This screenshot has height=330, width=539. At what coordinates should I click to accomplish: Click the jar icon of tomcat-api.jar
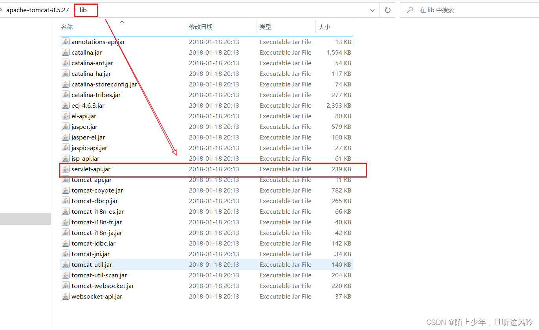(x=66, y=180)
